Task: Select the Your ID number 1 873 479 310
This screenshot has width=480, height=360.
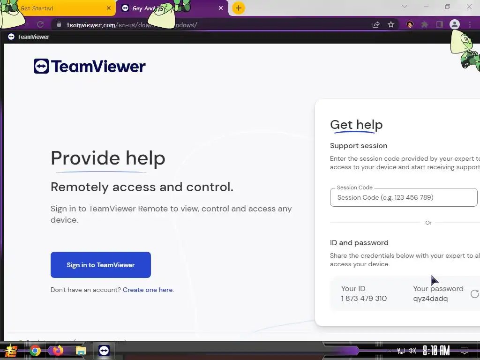Action: [364, 299]
